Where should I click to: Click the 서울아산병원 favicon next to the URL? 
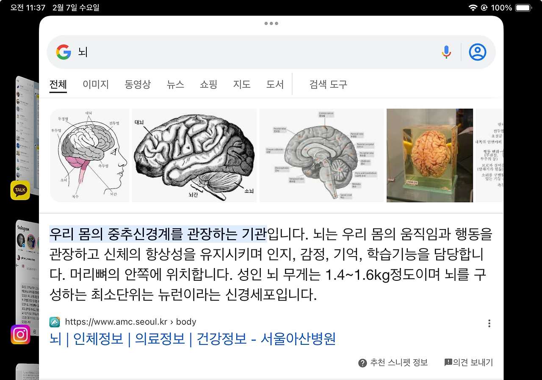tap(55, 322)
